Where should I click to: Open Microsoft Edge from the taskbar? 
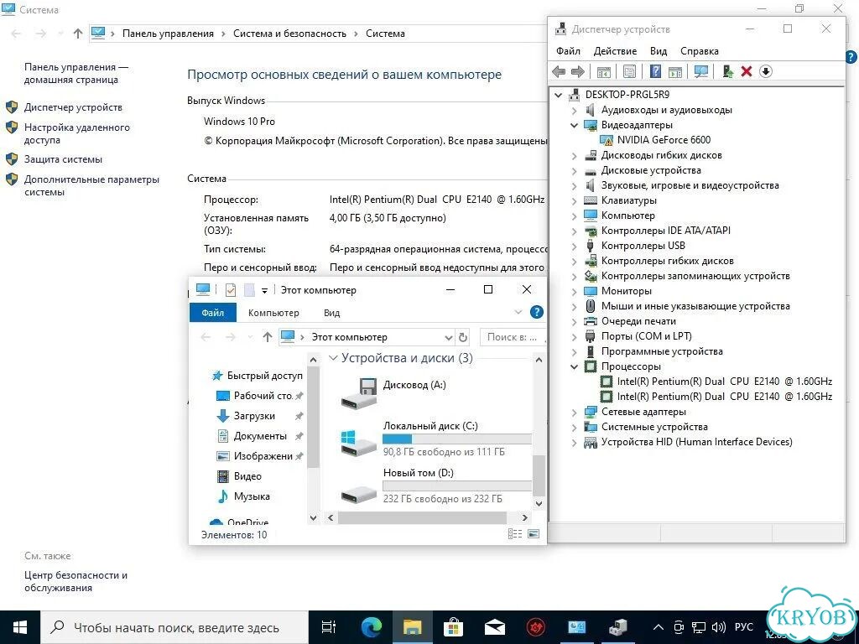372,627
